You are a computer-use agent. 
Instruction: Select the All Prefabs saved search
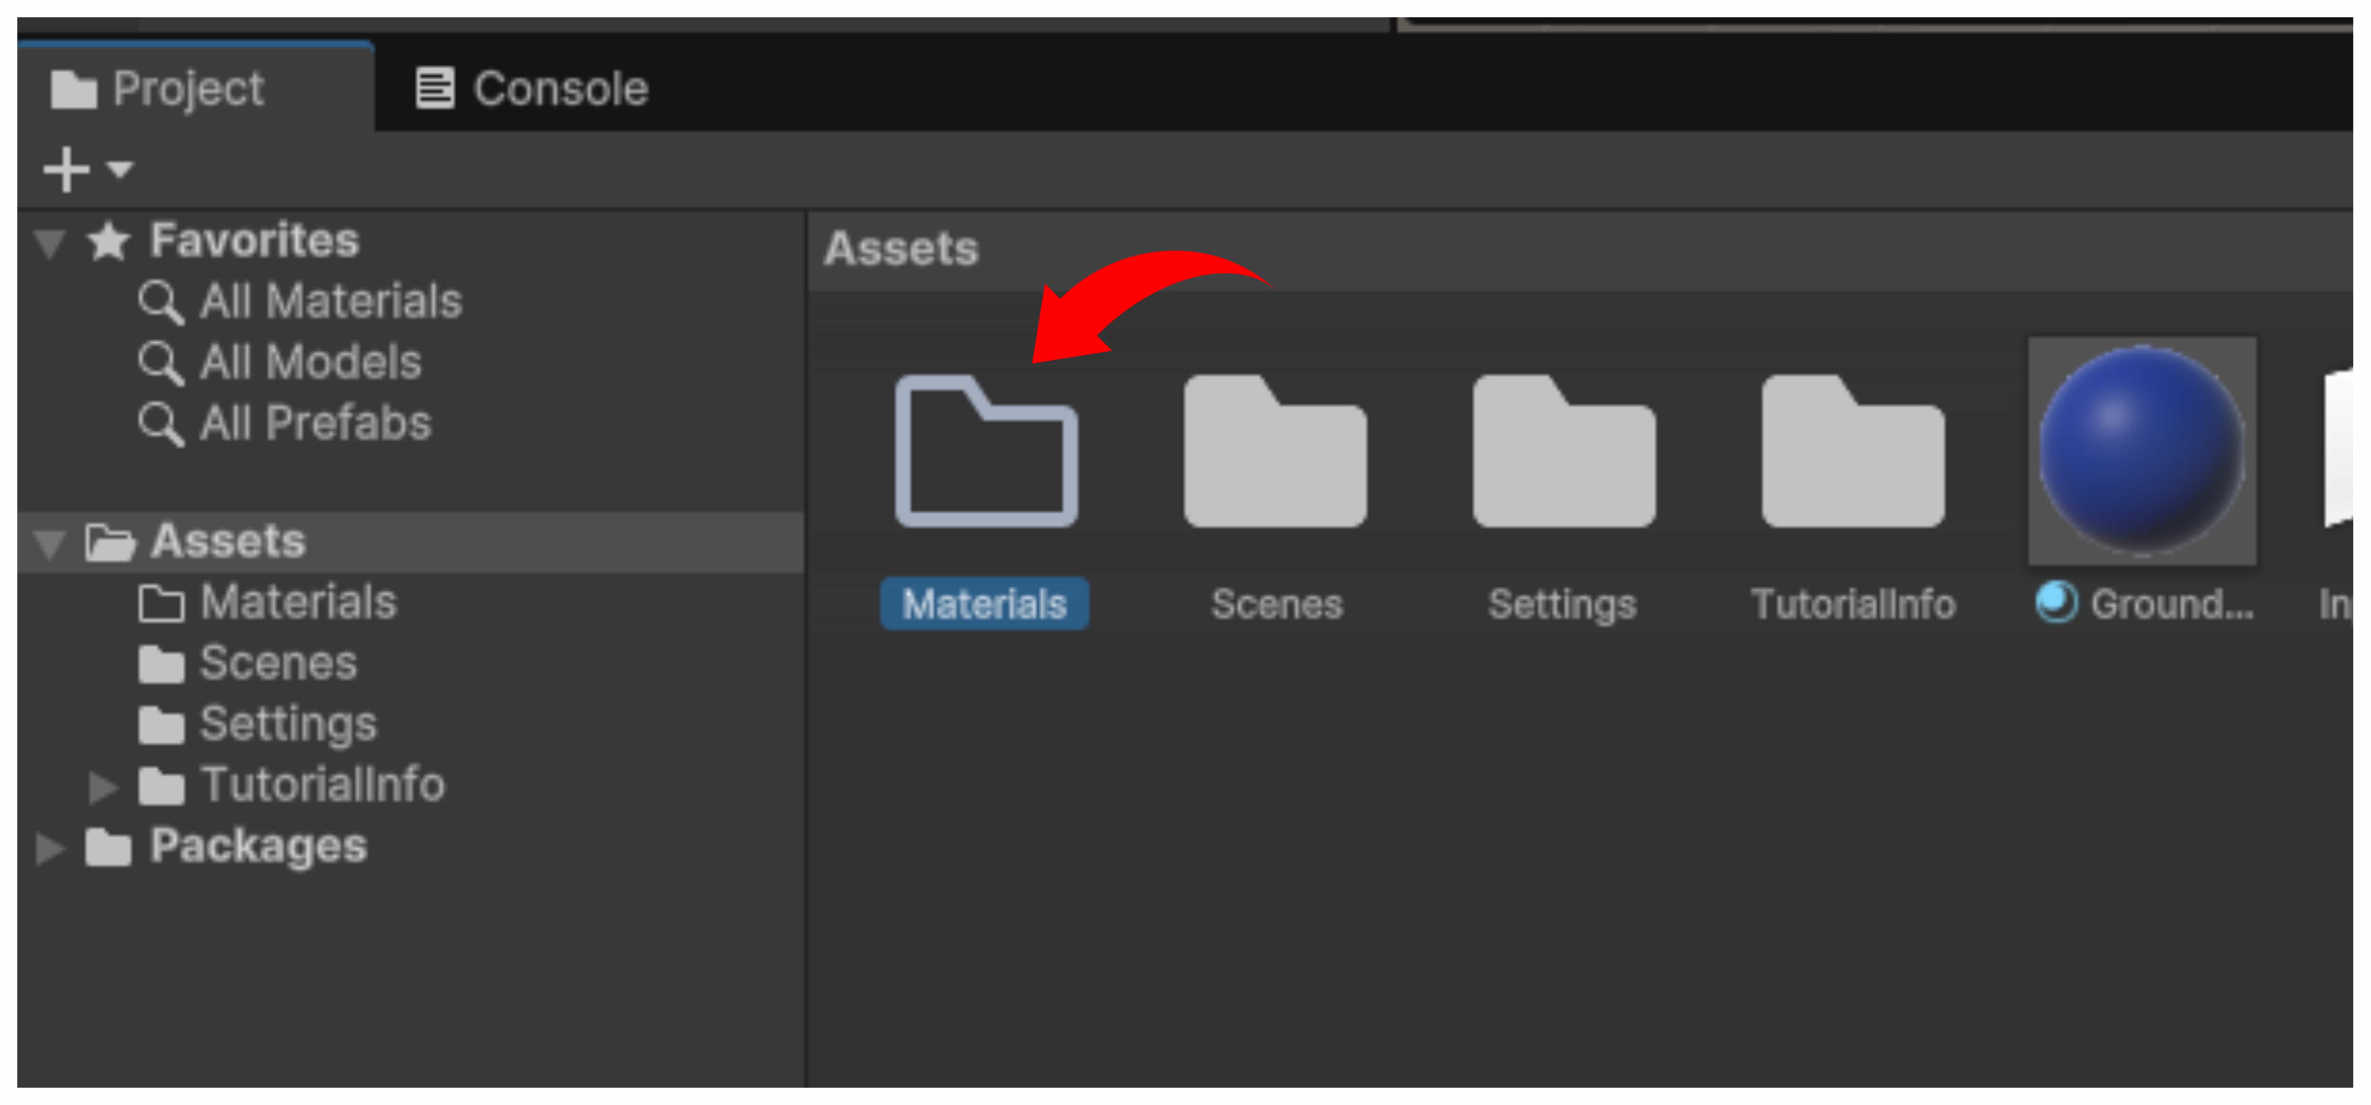pyautogui.click(x=315, y=423)
